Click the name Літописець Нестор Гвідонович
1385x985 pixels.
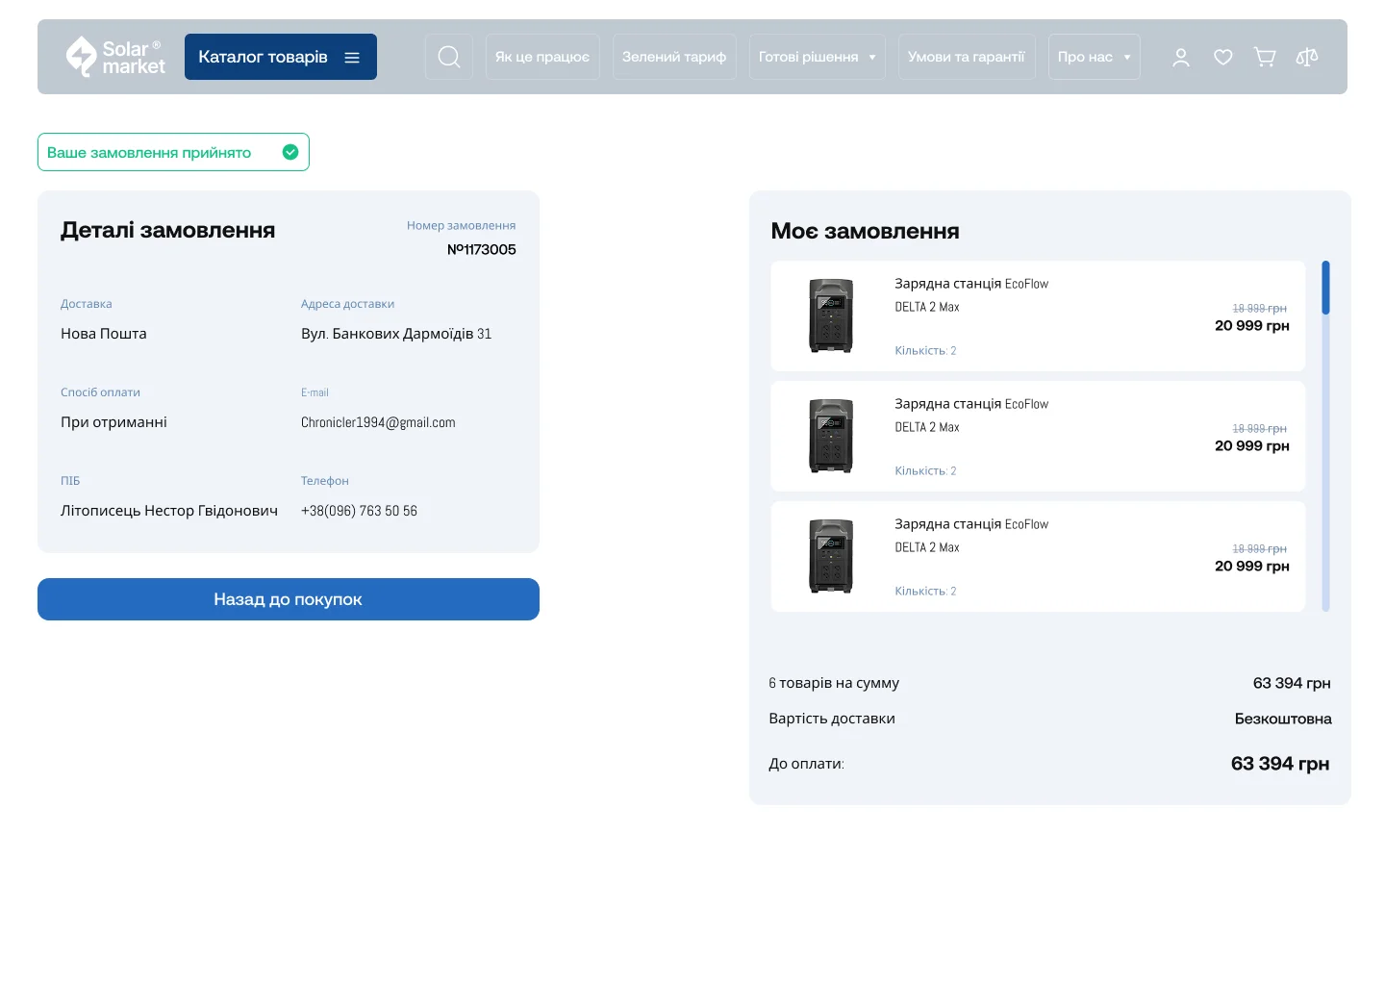(169, 511)
